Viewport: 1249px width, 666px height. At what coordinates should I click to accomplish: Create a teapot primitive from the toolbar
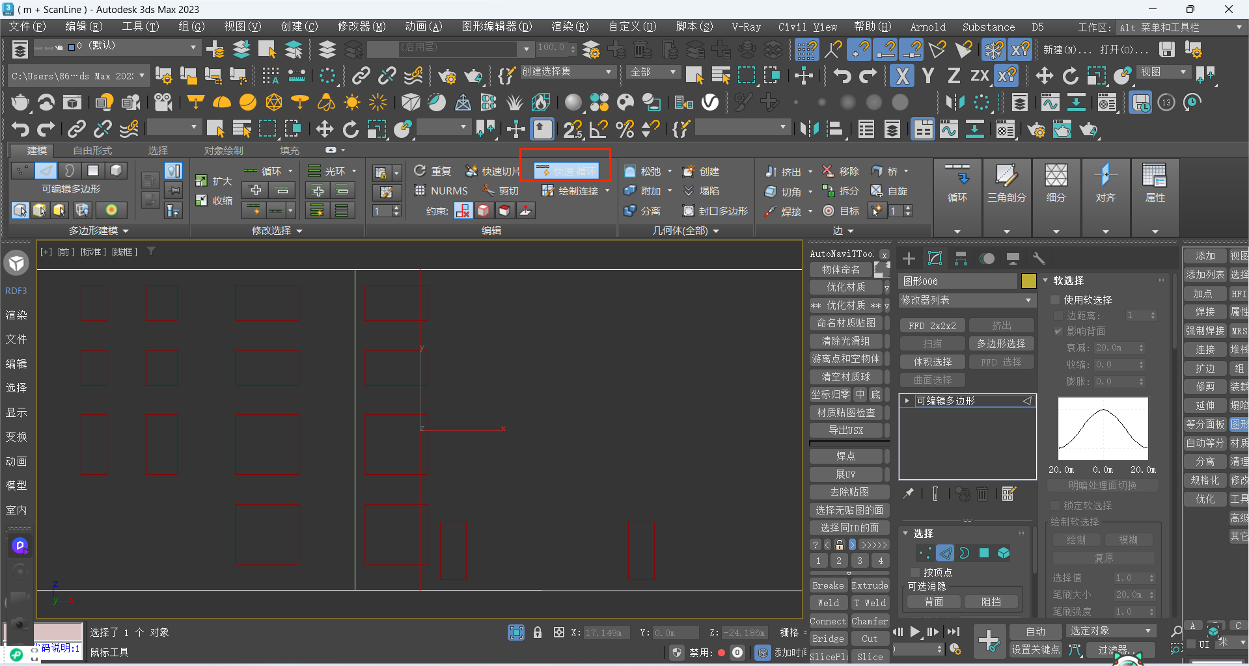(x=20, y=102)
